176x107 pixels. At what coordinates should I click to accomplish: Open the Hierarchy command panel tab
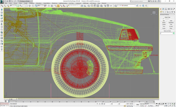[166, 9]
